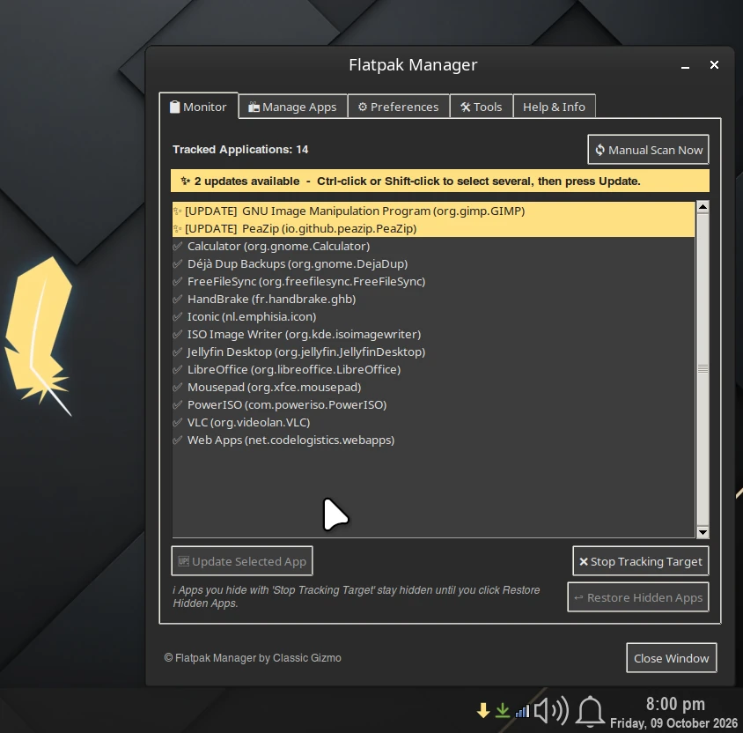Image resolution: width=743 pixels, height=733 pixels.
Task: Select Déjà Dup Backups entry
Action: pos(434,263)
